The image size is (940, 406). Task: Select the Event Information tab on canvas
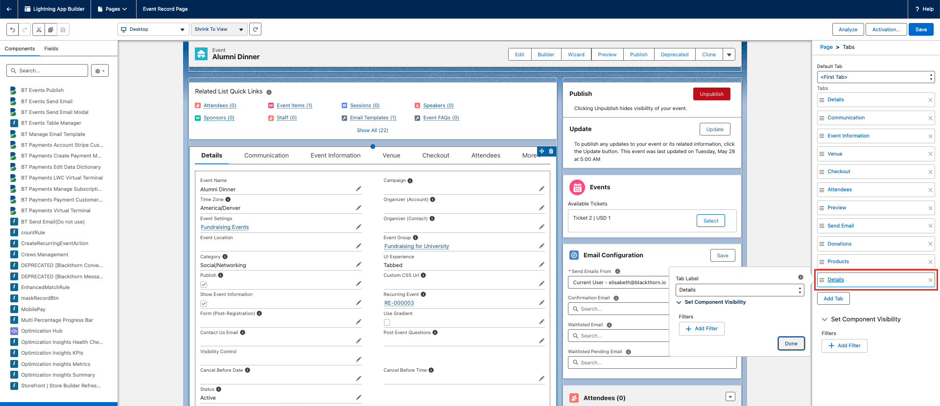(335, 156)
